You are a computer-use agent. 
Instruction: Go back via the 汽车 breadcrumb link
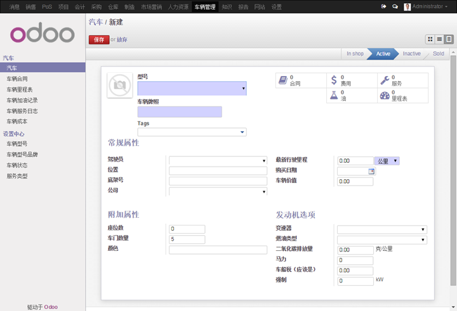[96, 22]
